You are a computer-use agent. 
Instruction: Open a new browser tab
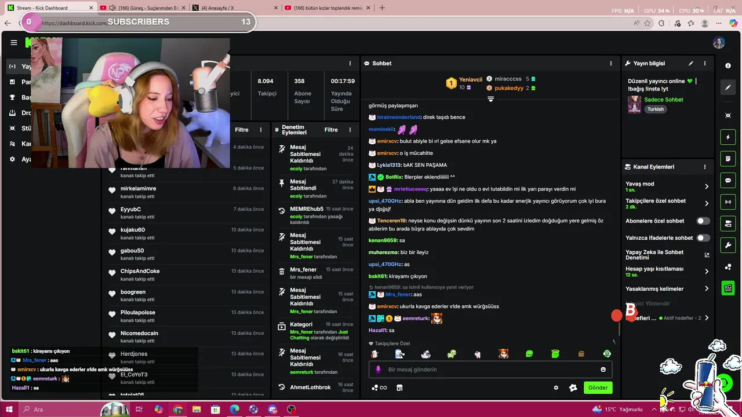point(382,8)
